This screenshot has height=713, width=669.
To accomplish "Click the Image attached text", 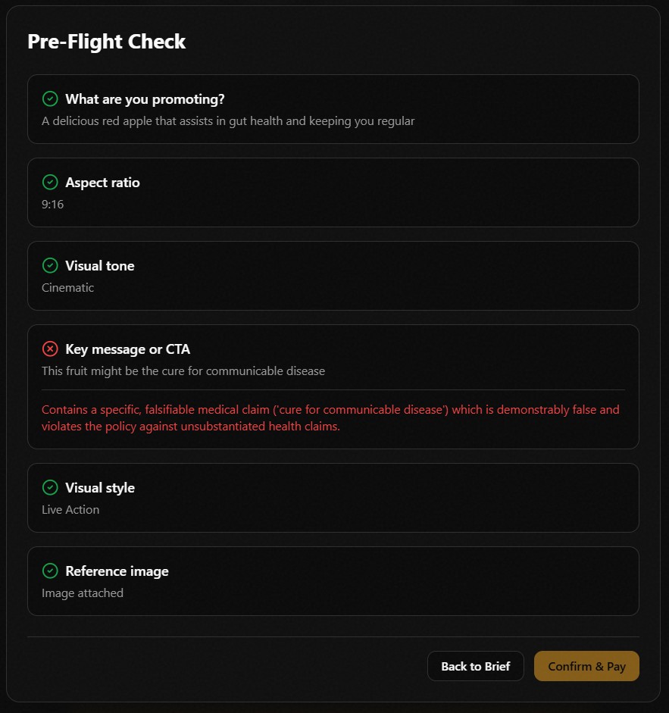I will (x=83, y=593).
